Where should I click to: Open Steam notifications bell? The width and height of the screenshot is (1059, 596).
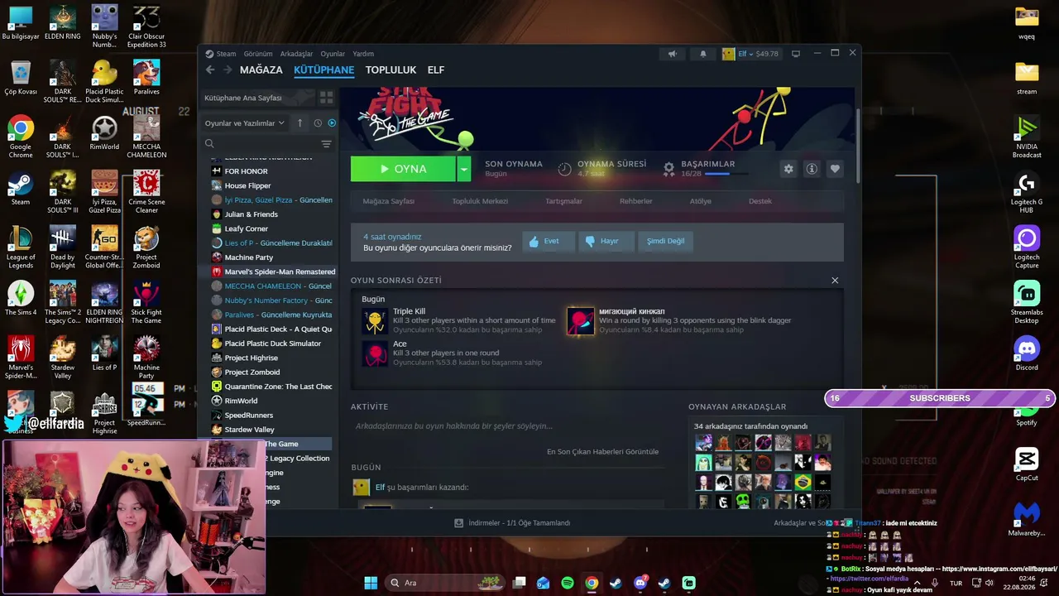pyautogui.click(x=703, y=54)
